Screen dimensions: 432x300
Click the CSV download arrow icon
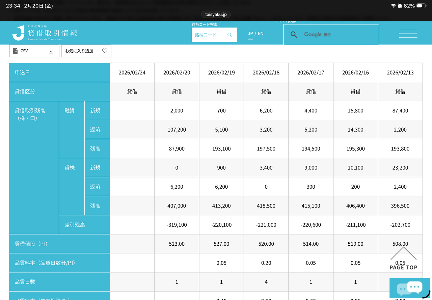[51, 51]
